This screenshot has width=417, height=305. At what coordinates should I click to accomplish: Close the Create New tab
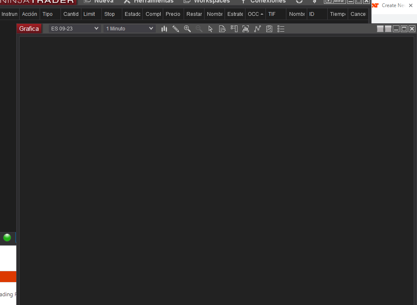[x=411, y=5]
